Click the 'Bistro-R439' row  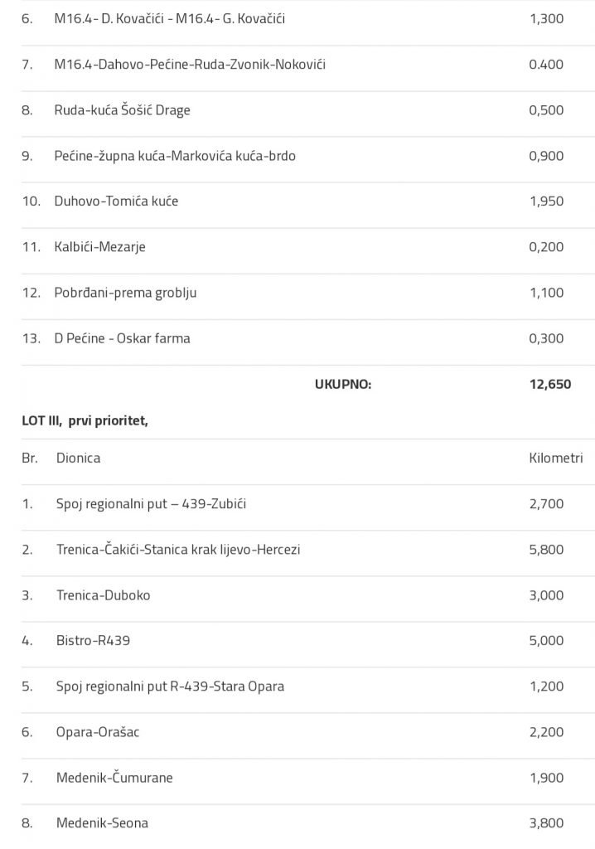click(x=93, y=640)
